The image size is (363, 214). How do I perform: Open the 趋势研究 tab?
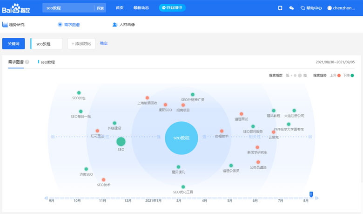[x=13, y=25]
